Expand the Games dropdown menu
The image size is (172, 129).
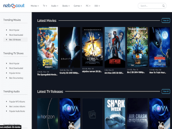[78, 6]
